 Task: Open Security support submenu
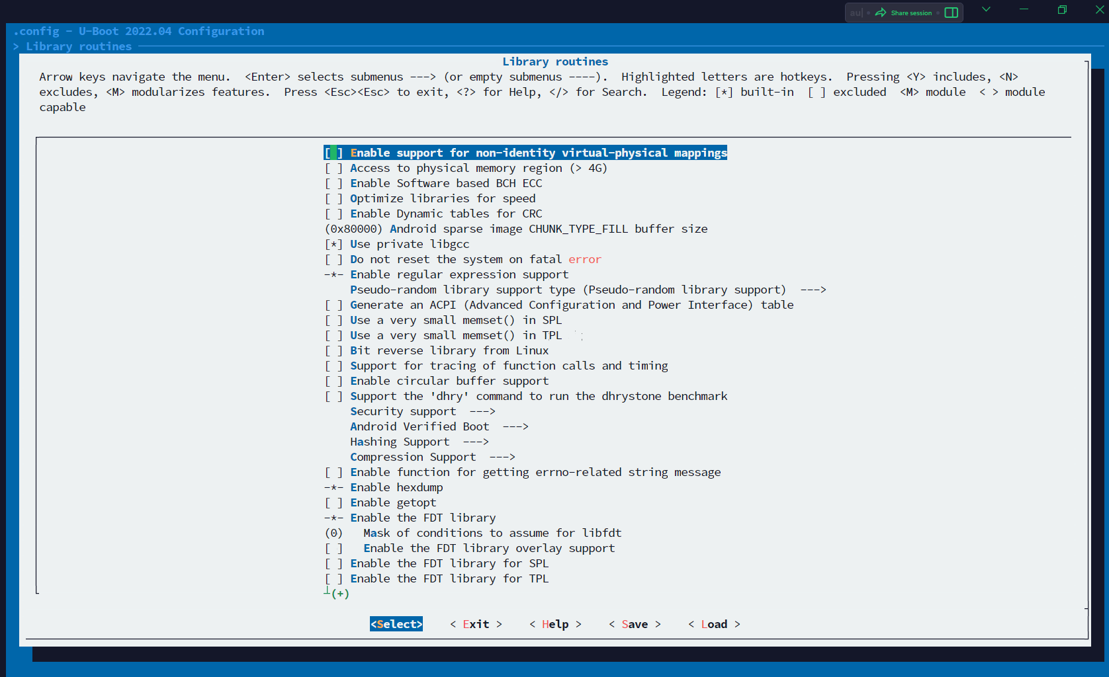coord(423,411)
